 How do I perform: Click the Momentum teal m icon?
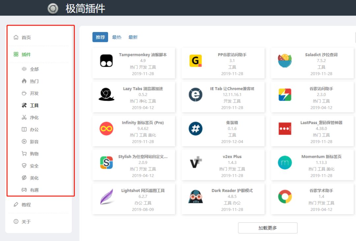pos(285,163)
